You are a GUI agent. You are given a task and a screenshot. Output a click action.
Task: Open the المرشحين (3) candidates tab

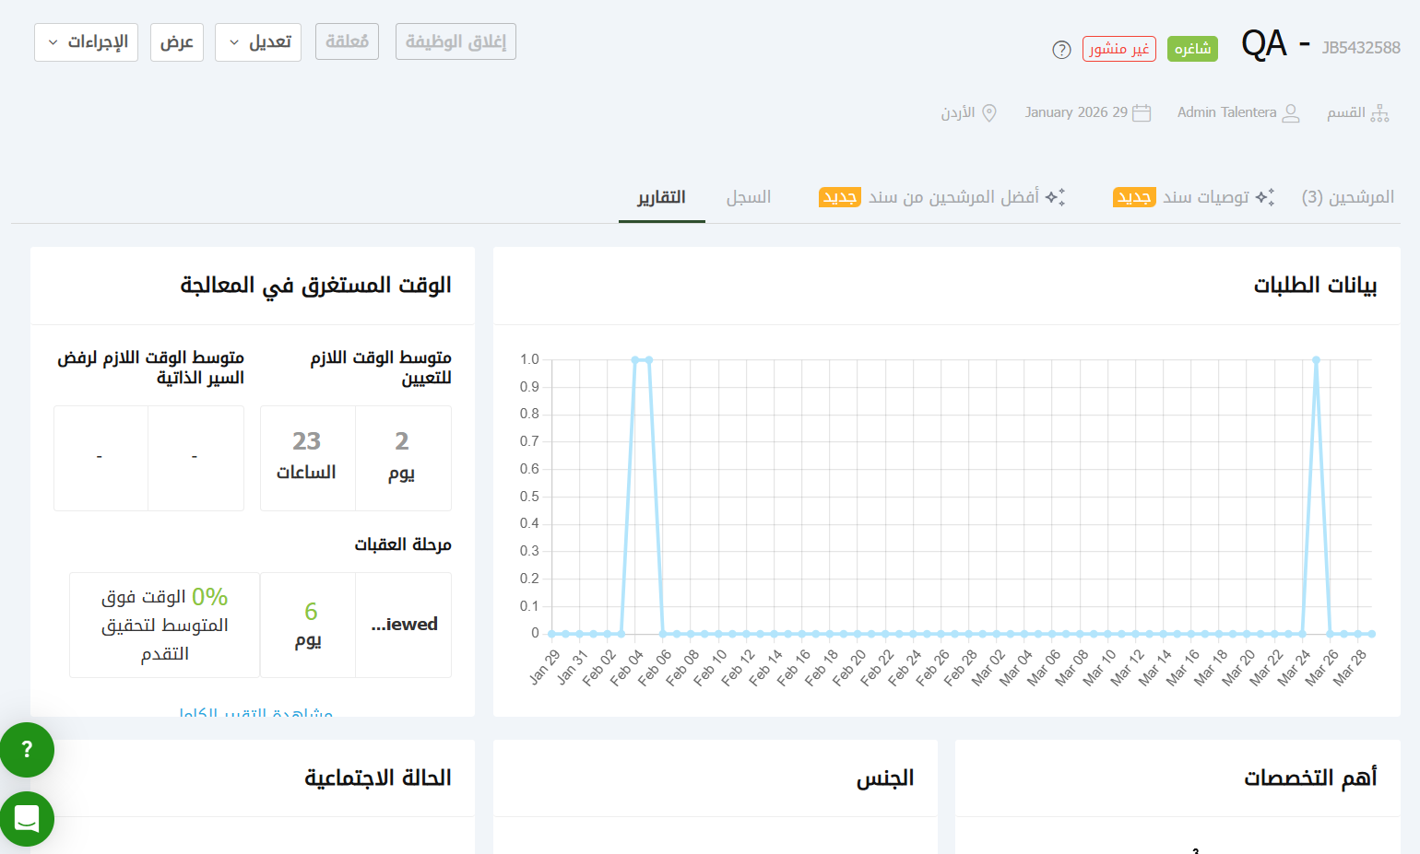tap(1347, 197)
